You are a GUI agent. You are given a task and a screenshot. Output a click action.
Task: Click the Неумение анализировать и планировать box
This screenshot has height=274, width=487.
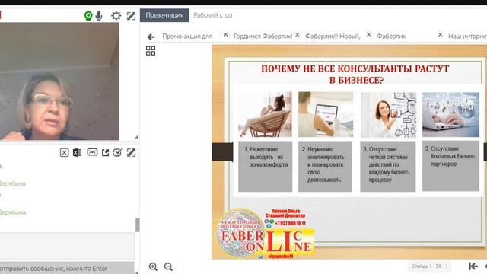(325, 167)
